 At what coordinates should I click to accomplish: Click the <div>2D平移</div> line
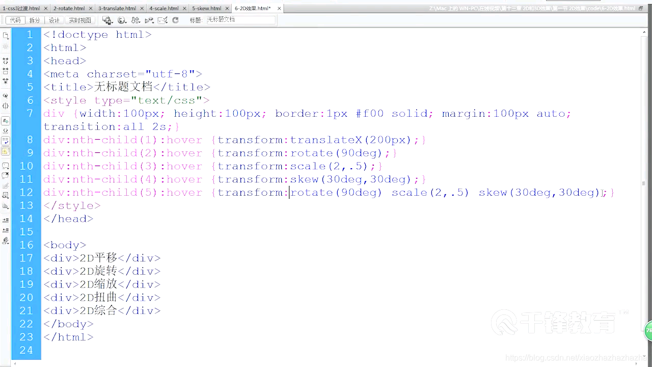point(102,258)
